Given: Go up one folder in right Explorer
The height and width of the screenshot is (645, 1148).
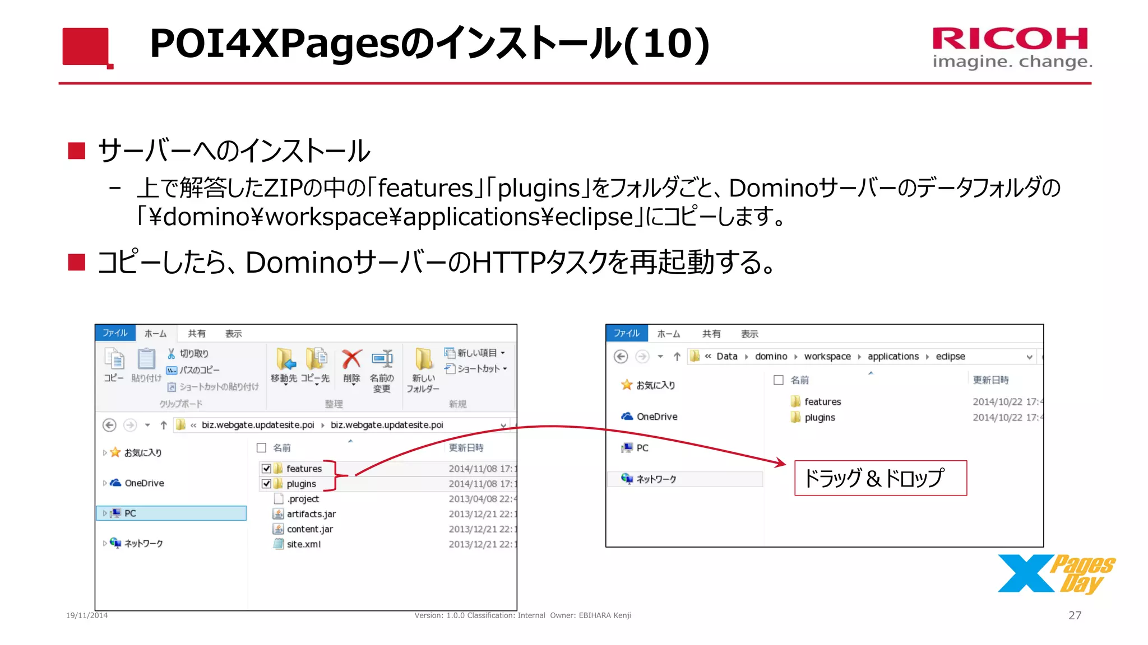Looking at the screenshot, I should [677, 357].
